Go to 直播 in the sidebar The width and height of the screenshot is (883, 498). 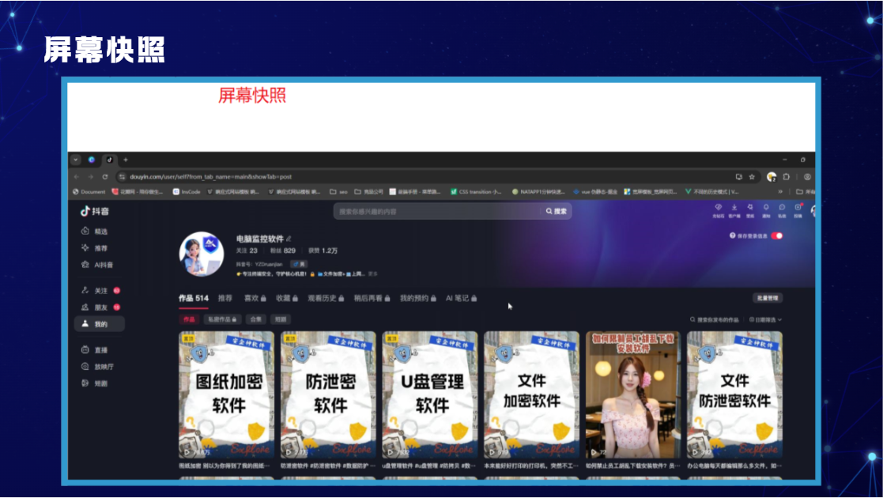tap(95, 350)
